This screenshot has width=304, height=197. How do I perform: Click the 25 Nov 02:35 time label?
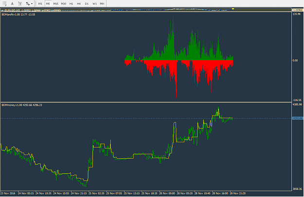pos(96,193)
